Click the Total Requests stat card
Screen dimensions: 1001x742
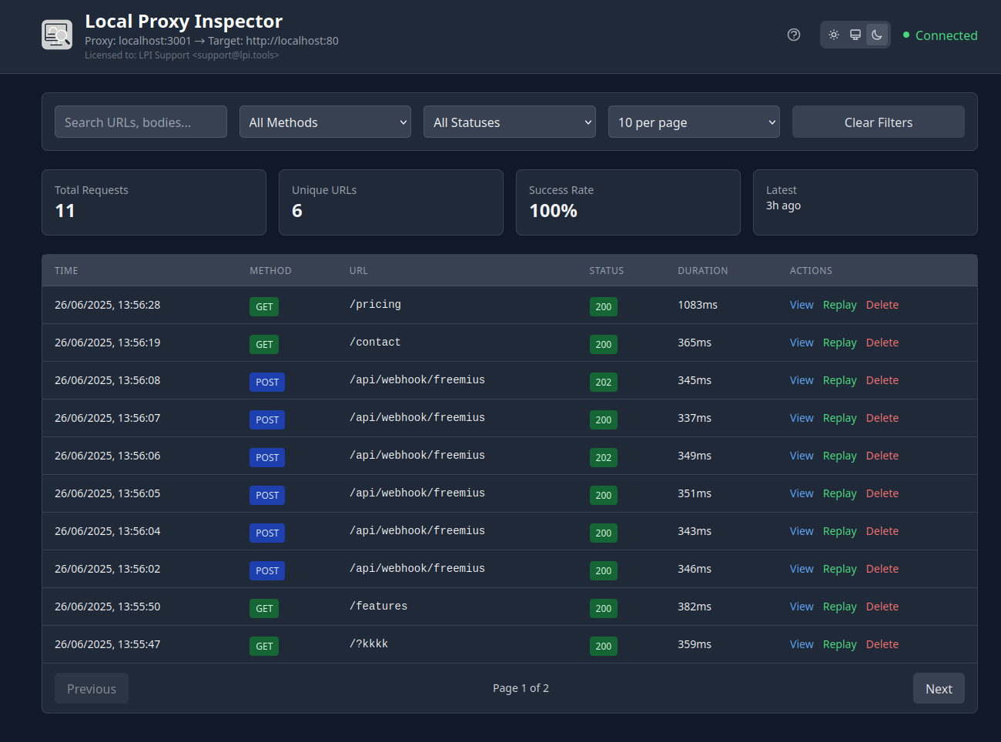(154, 202)
